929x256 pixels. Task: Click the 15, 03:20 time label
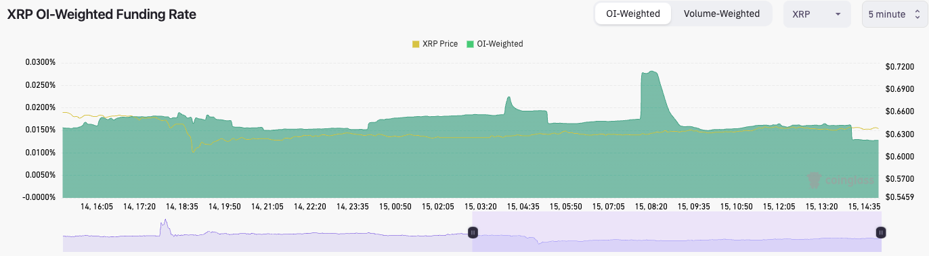pyautogui.click(x=480, y=207)
